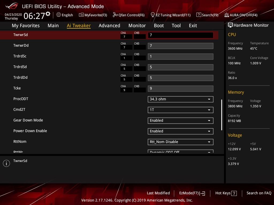The image size is (274, 205).
Task: Select the Power Down Enable label
Action: (30, 131)
